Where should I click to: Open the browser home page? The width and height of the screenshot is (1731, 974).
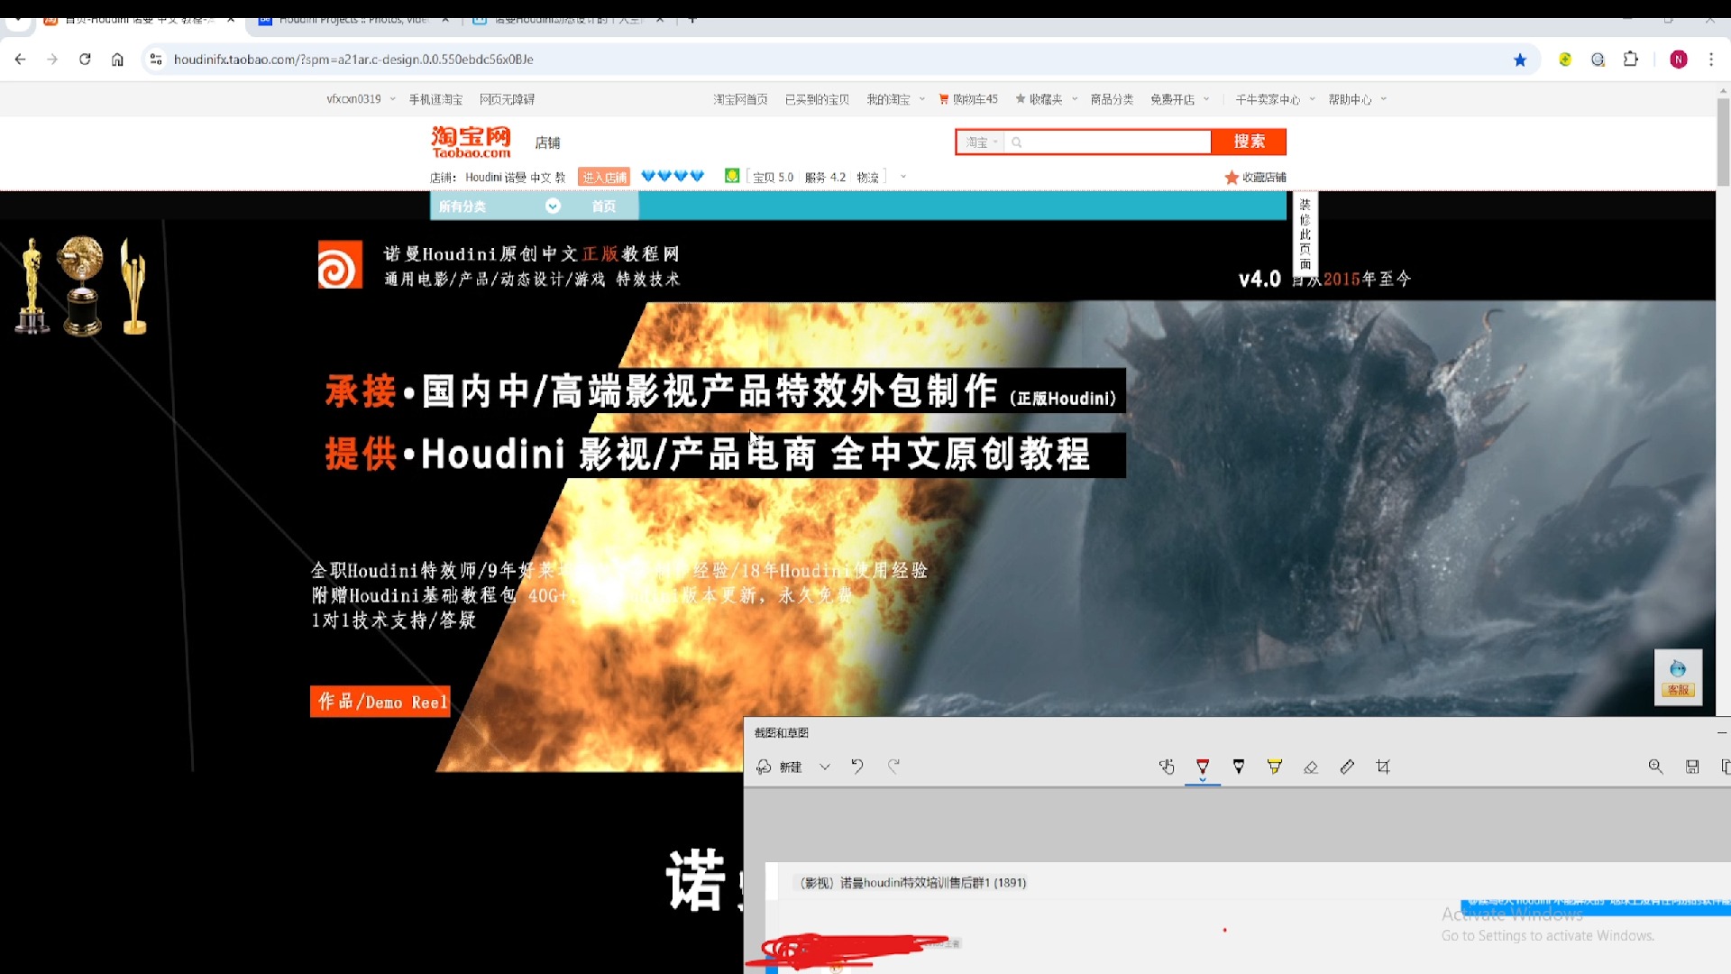coord(117,60)
